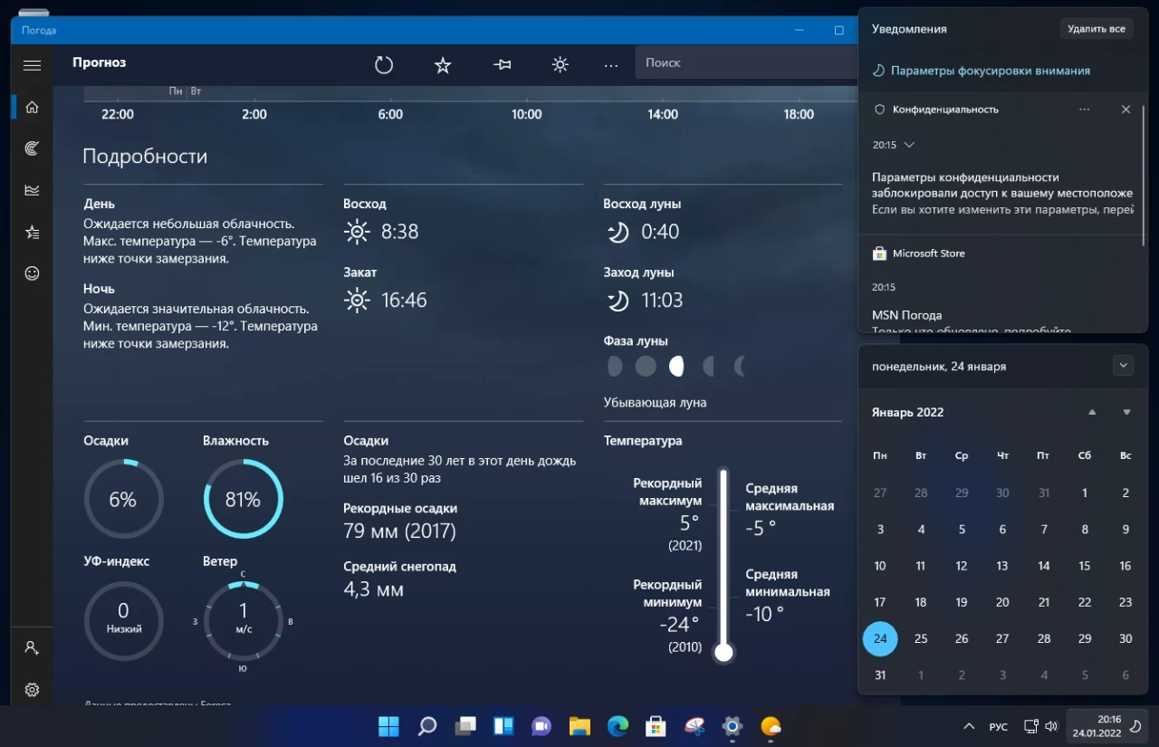Add location to favorites star
The image size is (1159, 747).
[x=443, y=64]
